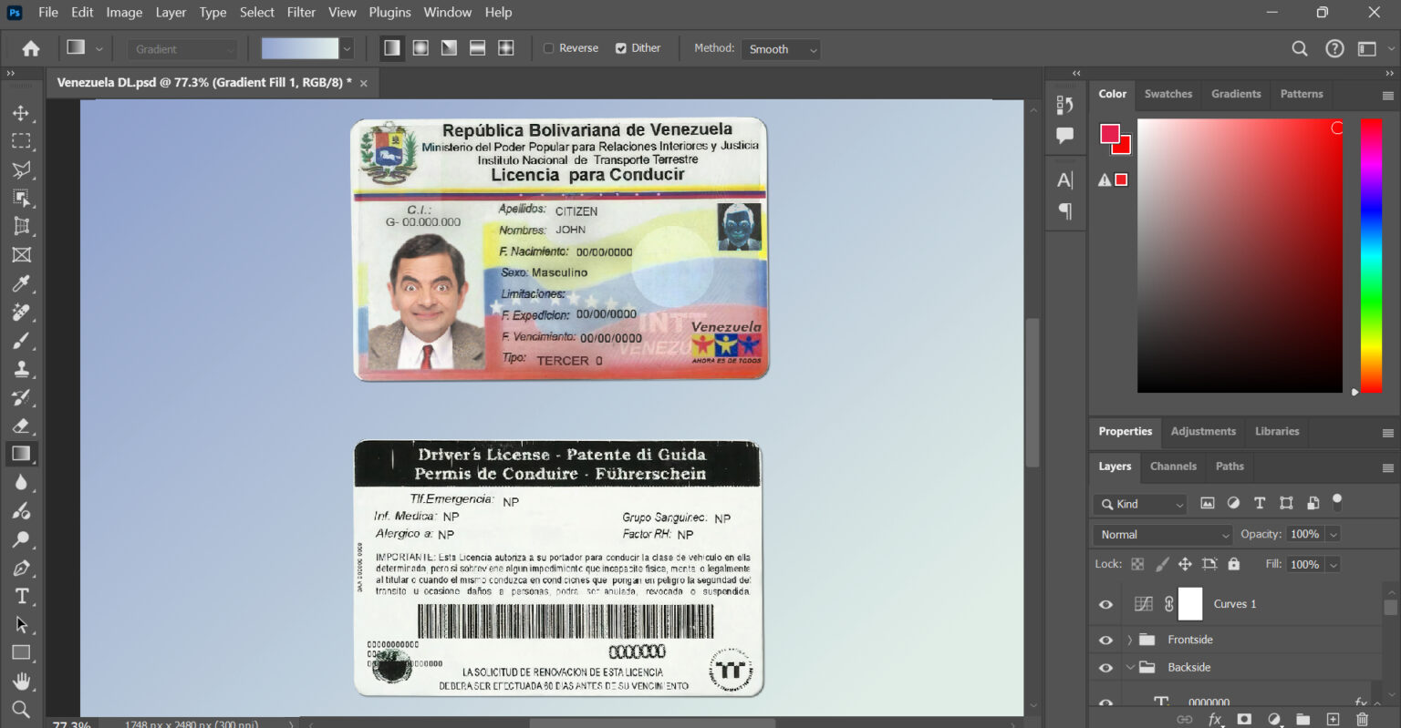Select the Brush tool
This screenshot has height=728, width=1401.
[21, 340]
